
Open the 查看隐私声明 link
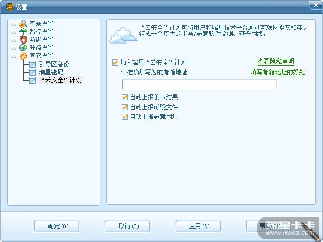pos(276,62)
